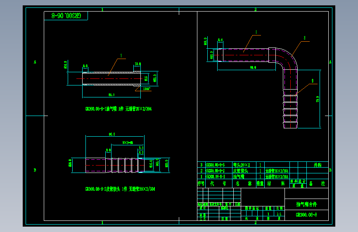The width and height of the screenshot is (358, 232).
Task: Click the '9.0' dimension on the hose connector
Action: pyautogui.click(x=141, y=148)
